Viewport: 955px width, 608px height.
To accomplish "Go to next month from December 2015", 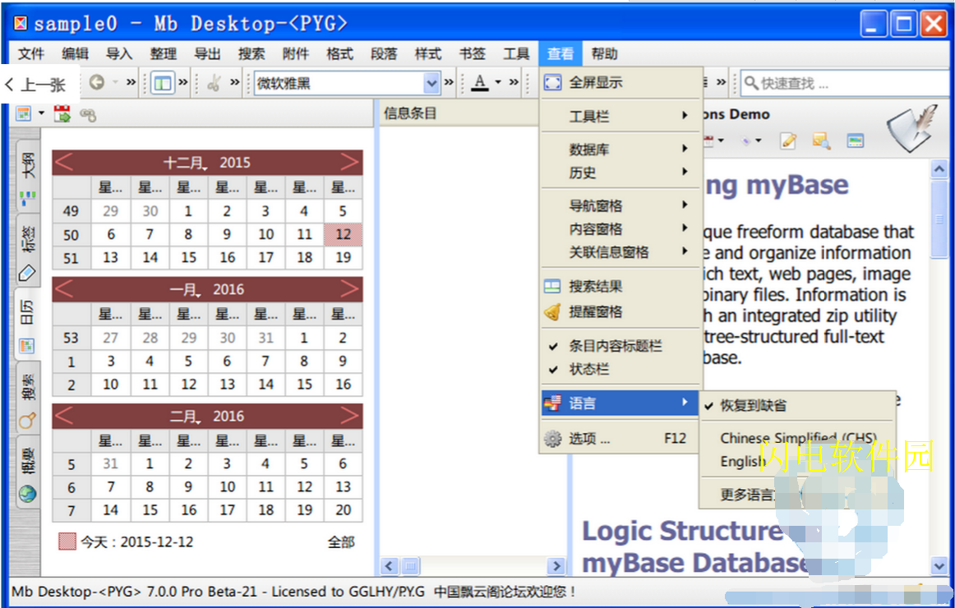I will (x=350, y=163).
